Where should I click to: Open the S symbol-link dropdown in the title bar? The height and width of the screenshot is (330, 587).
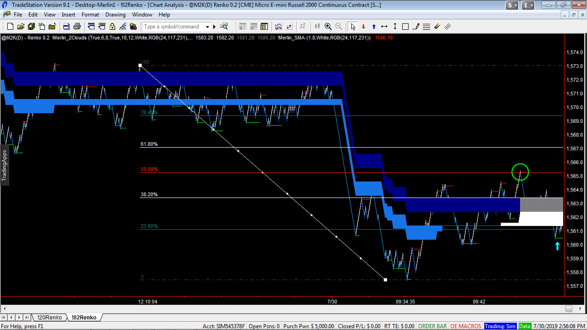coord(512,5)
